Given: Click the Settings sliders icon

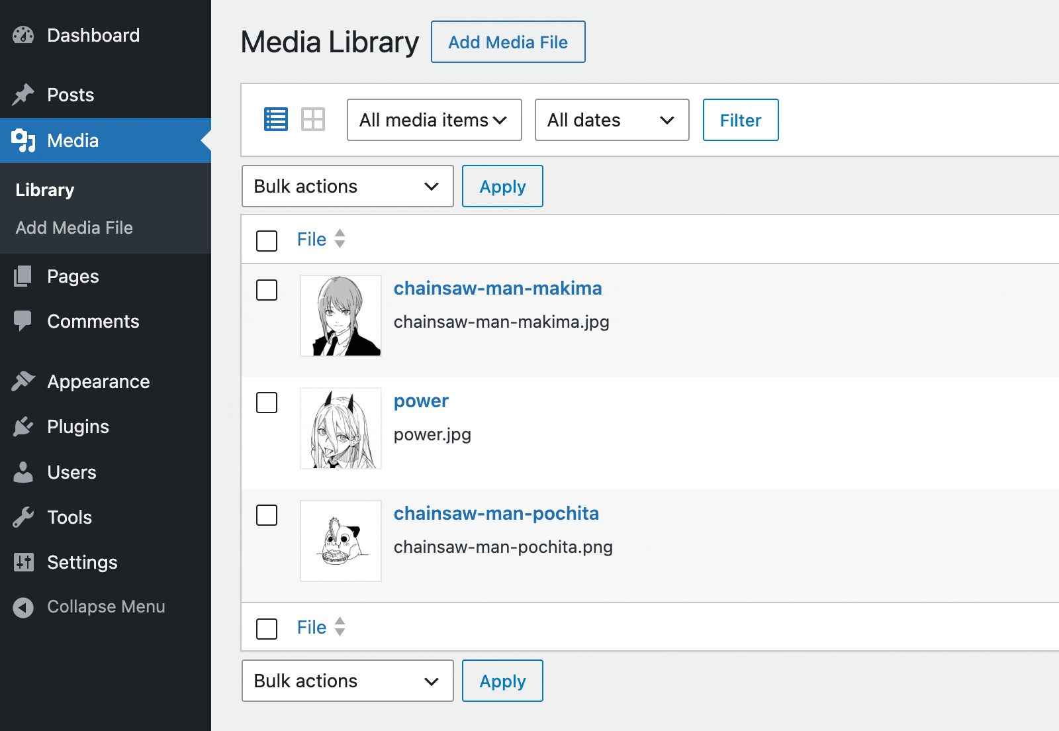Looking at the screenshot, I should pos(23,562).
